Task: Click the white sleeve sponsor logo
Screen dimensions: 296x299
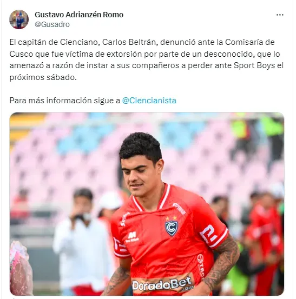Action: (x=208, y=235)
